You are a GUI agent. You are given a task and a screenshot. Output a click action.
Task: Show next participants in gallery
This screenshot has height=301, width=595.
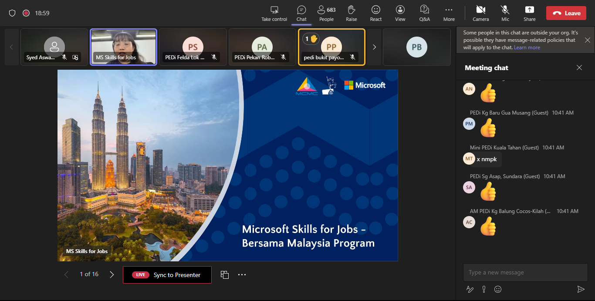[x=374, y=47]
